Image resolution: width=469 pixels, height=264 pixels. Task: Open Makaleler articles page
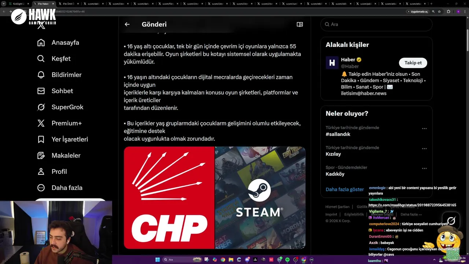pos(59,155)
